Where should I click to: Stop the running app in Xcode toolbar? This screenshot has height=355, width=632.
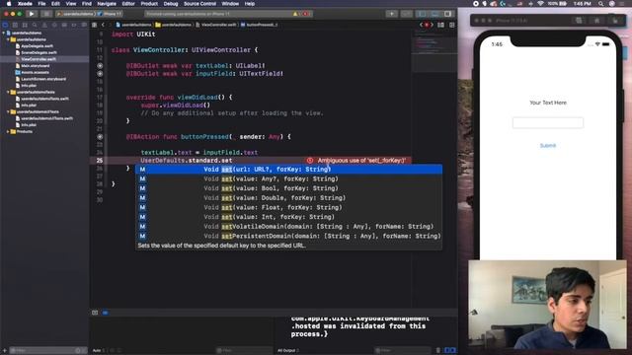click(46, 14)
